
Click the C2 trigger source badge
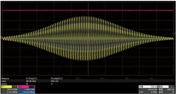[x=170, y=87]
